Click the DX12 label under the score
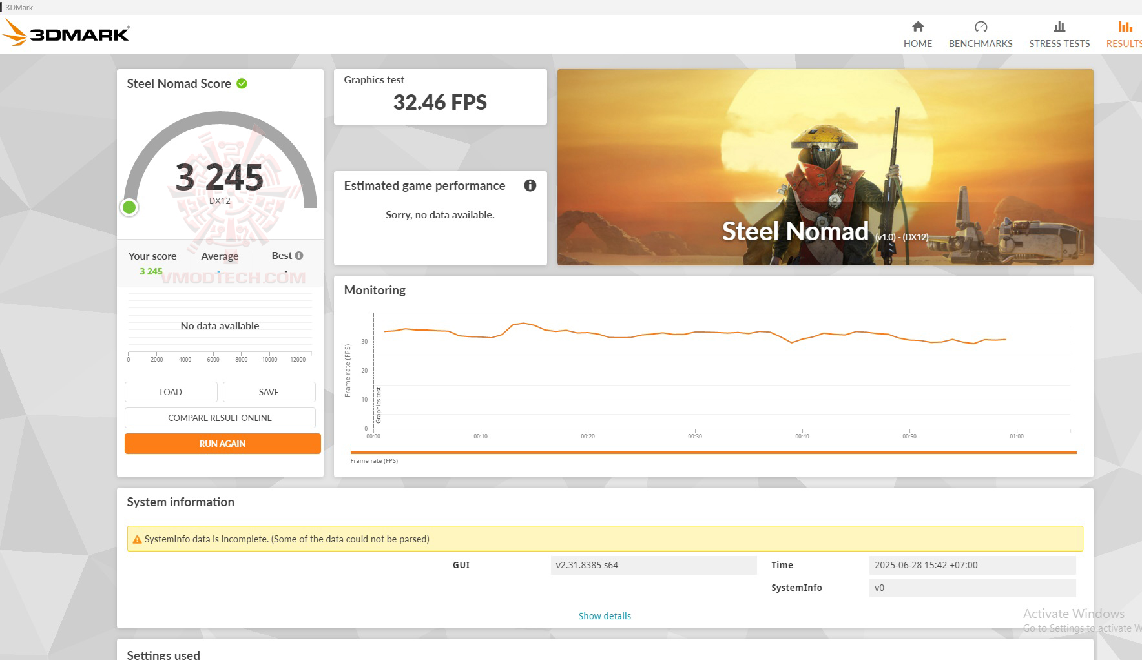 coord(220,201)
